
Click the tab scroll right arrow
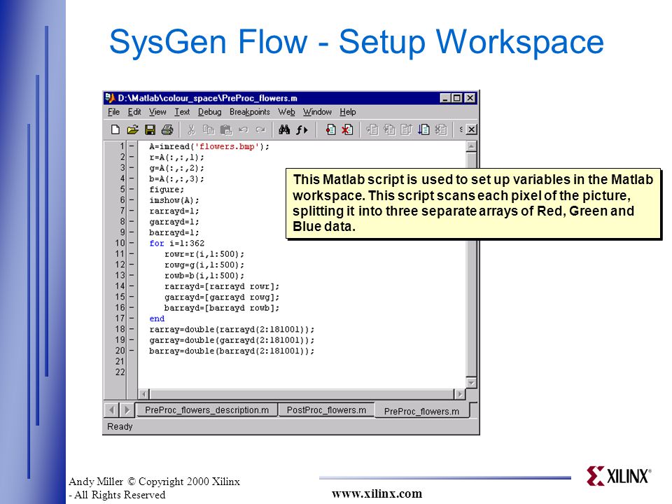pos(127,410)
